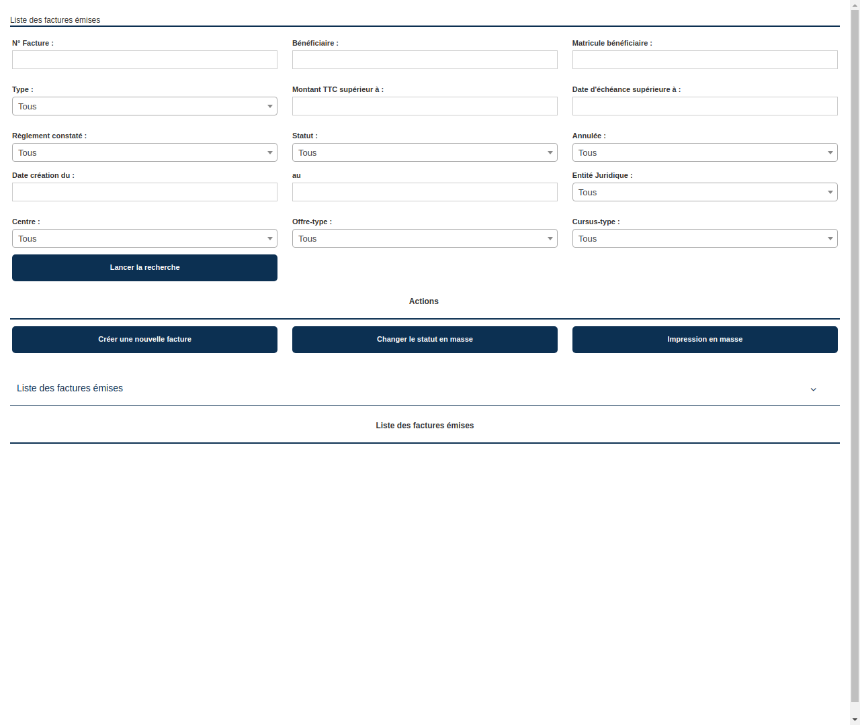The width and height of the screenshot is (860, 725).
Task: Open the Centre dropdown filter
Action: (x=144, y=238)
